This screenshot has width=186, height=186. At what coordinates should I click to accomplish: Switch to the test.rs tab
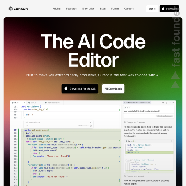(x=33, y=103)
